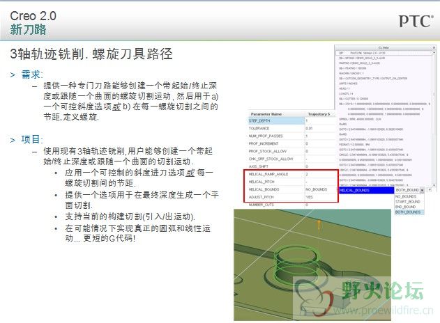The width and height of the screenshot is (440, 323).
Task: Select the NUMBER_CUTS parameter
Action: [x=261, y=205]
